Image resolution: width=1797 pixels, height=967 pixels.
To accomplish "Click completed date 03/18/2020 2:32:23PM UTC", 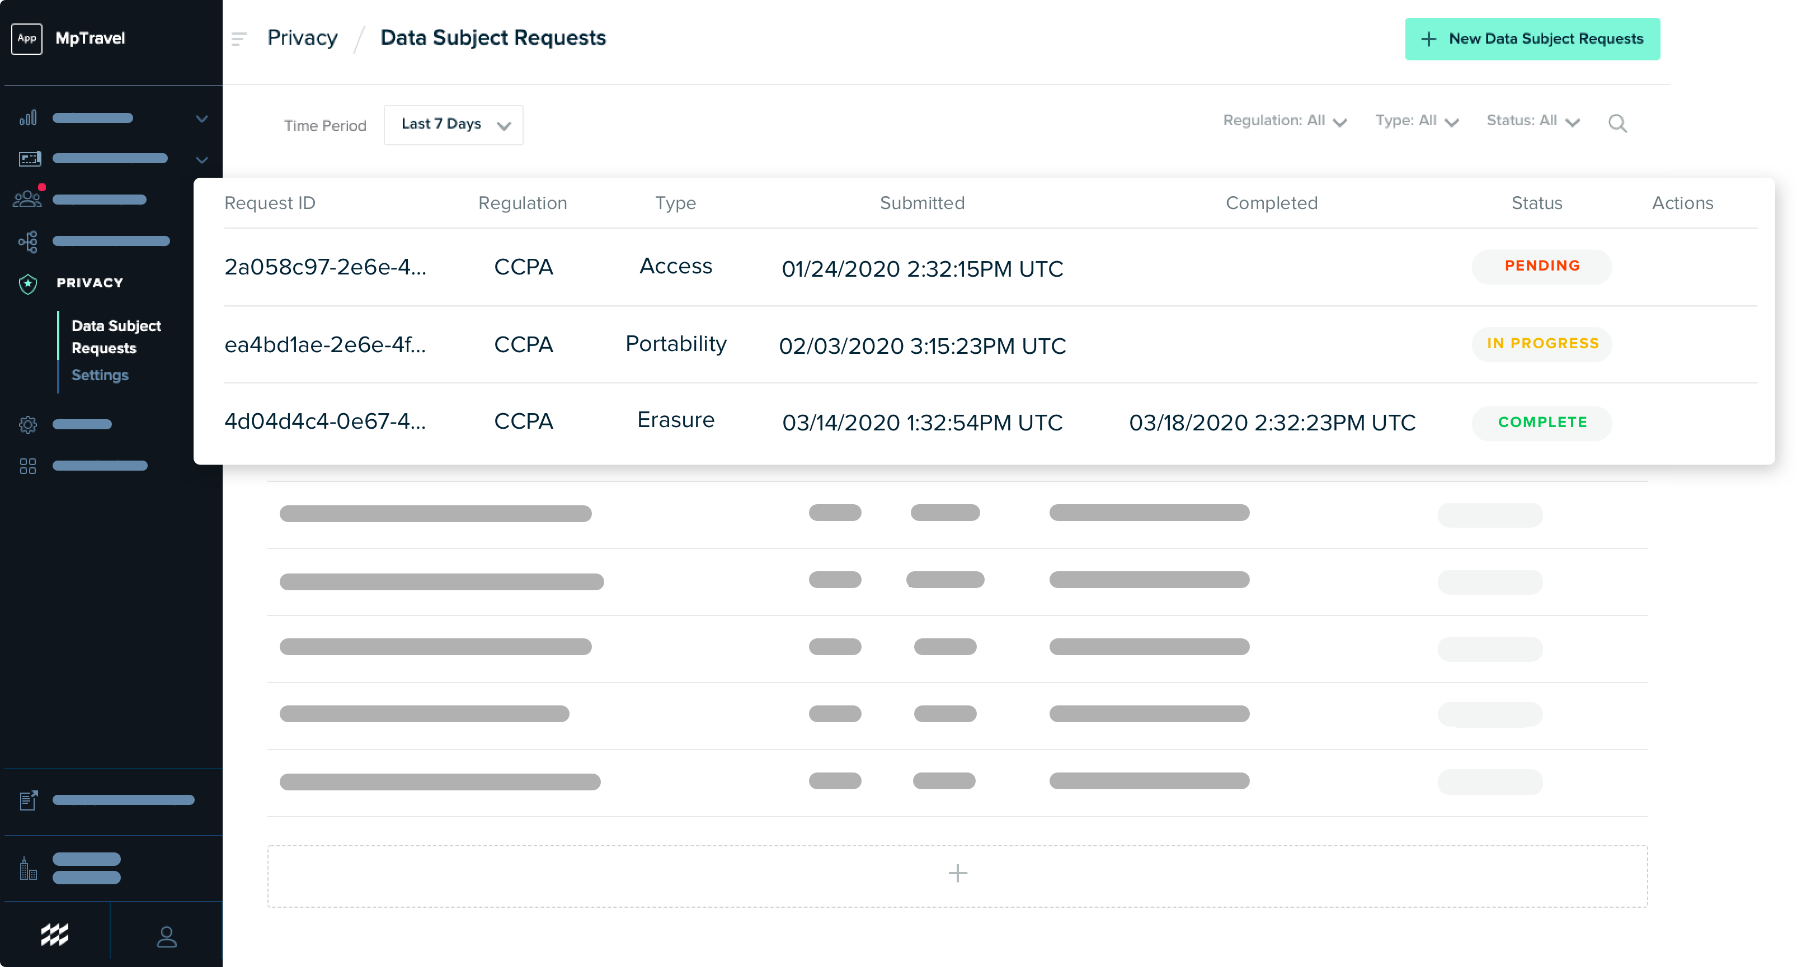I will [x=1272, y=423].
